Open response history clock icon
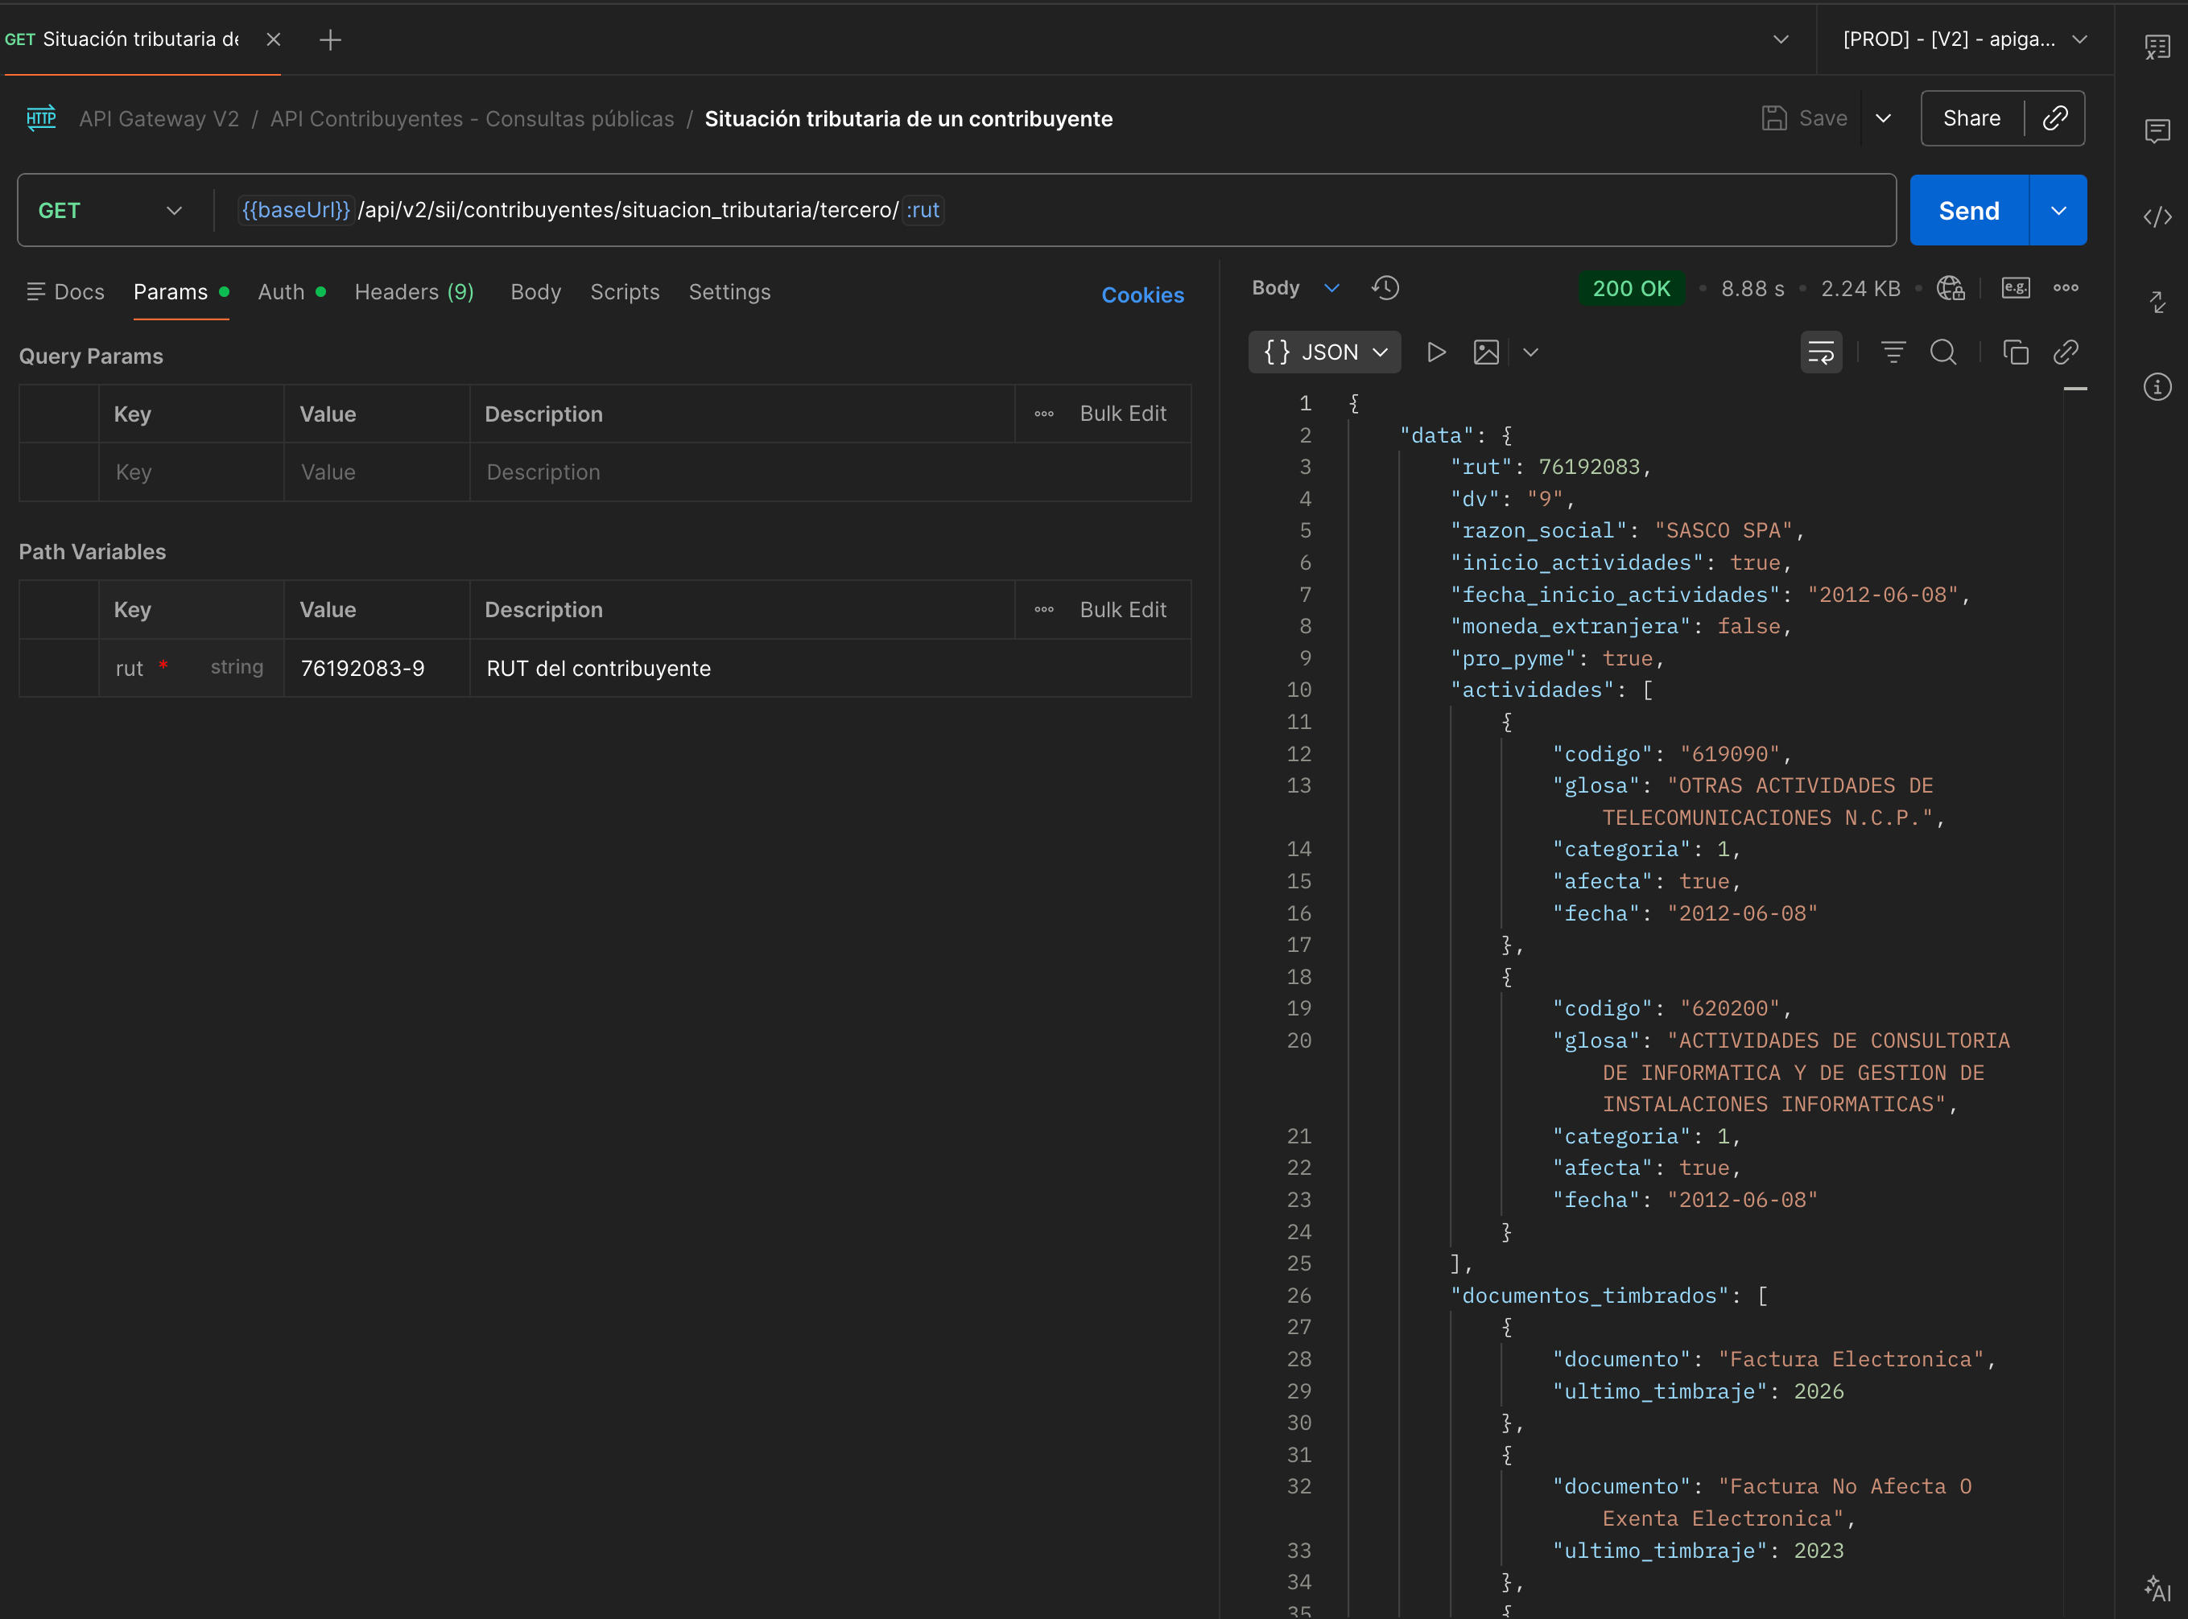Screen dimensions: 2188x1619 click(1385, 288)
